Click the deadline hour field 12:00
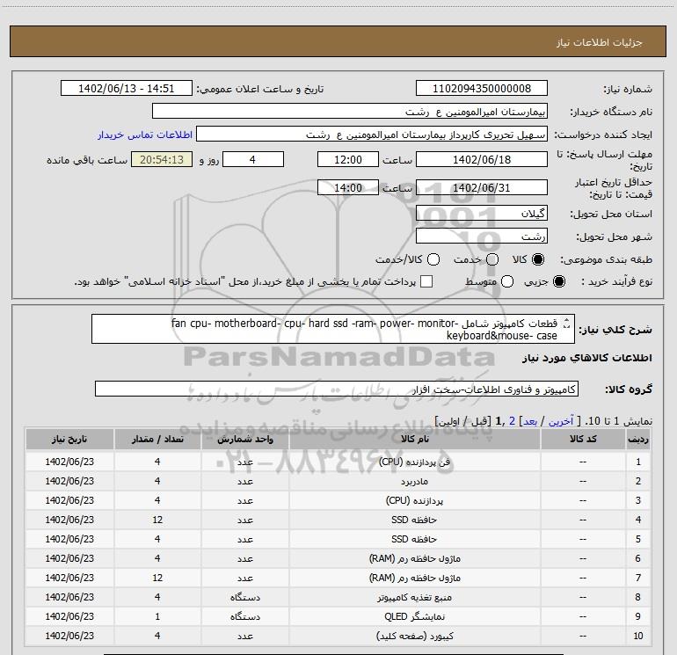The height and width of the screenshot is (655, 677). [348, 160]
